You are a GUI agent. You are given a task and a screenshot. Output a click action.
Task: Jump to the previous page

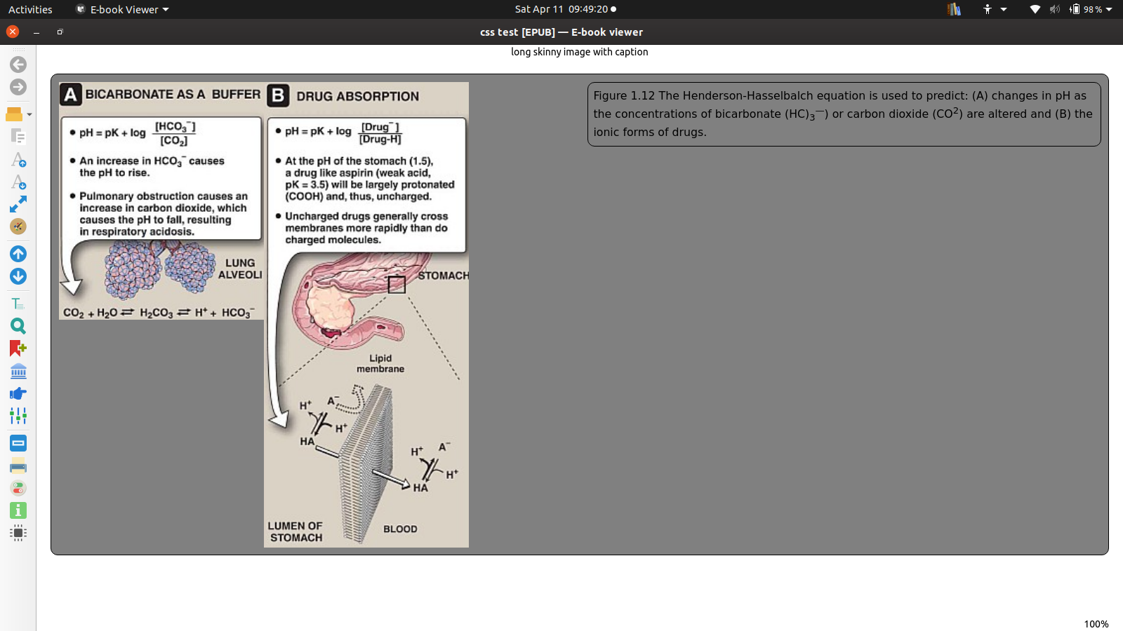pyautogui.click(x=18, y=254)
